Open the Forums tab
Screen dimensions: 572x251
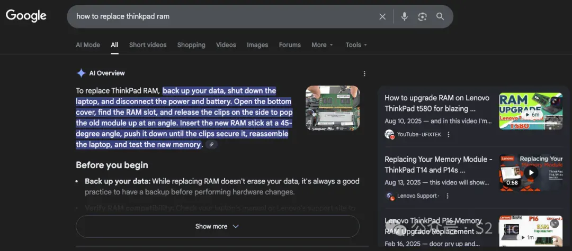[290, 45]
